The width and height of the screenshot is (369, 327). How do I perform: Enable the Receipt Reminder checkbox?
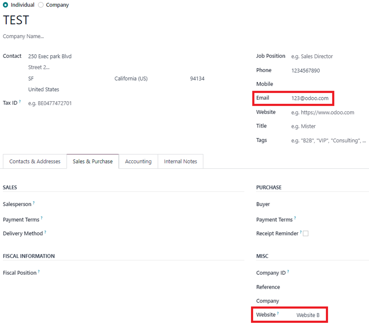coord(306,233)
